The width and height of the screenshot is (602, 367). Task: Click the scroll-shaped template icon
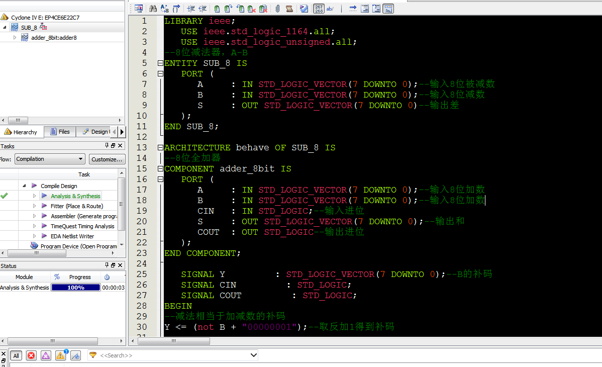coord(289,9)
